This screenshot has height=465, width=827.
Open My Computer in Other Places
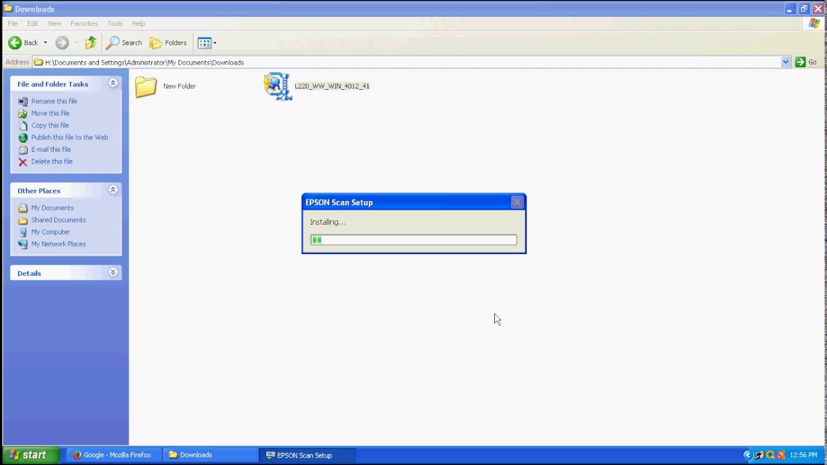50,232
